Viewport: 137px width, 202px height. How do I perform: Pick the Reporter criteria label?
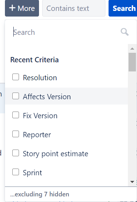37,135
